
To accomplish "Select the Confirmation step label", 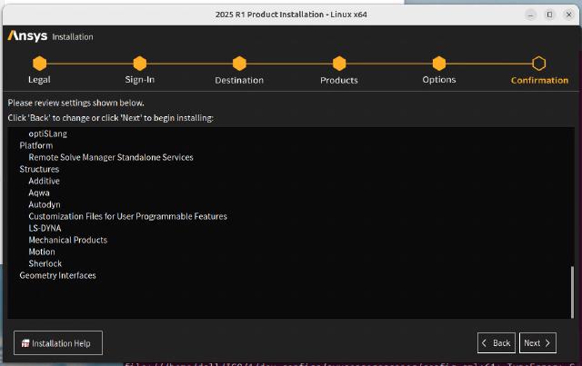I will point(539,80).
